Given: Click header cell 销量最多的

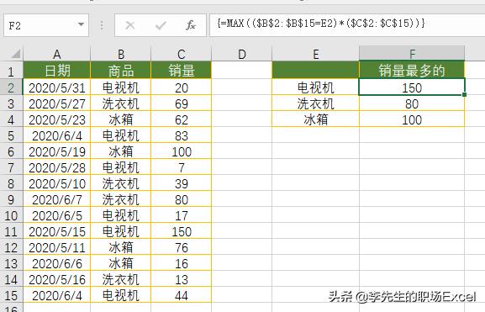Looking at the screenshot, I should point(412,70).
